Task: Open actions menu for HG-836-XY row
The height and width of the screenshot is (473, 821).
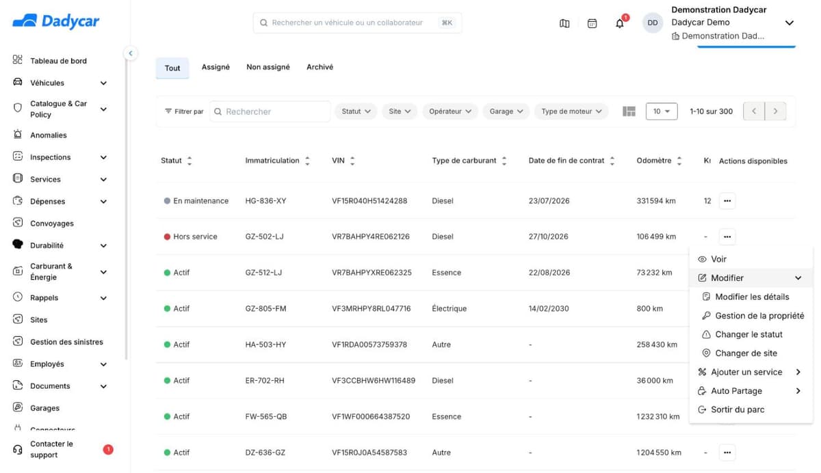Action: coord(727,201)
